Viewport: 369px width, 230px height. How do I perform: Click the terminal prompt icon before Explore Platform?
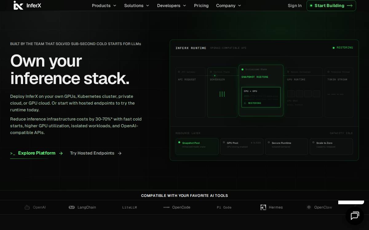pyautogui.click(x=13, y=153)
